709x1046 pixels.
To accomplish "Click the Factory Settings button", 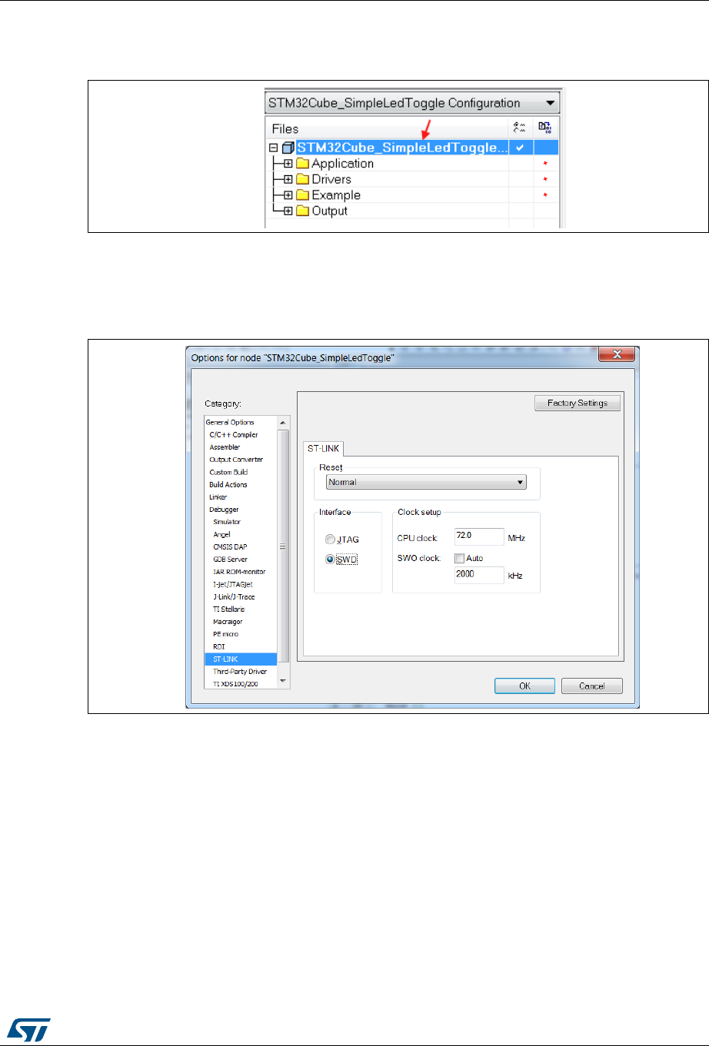I will 578,403.
